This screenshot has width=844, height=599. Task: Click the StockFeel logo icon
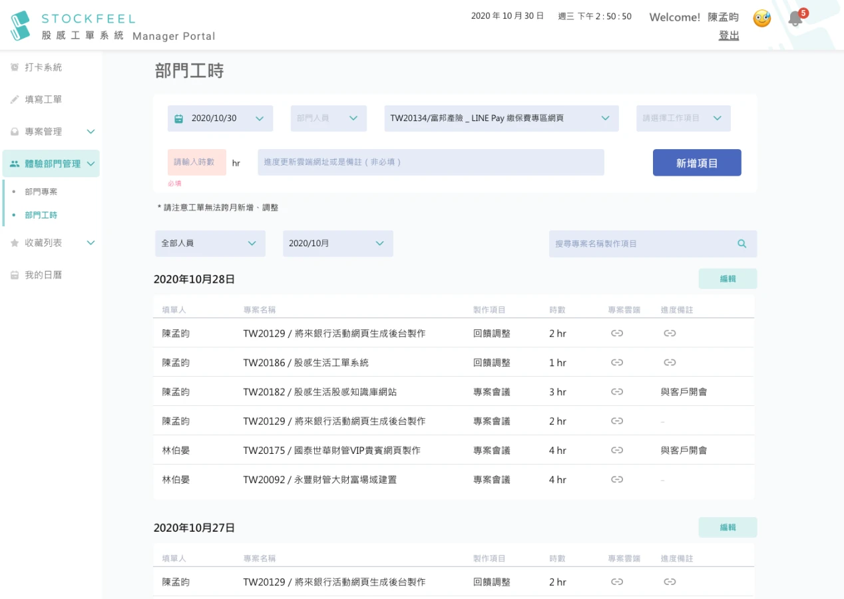coord(21,25)
